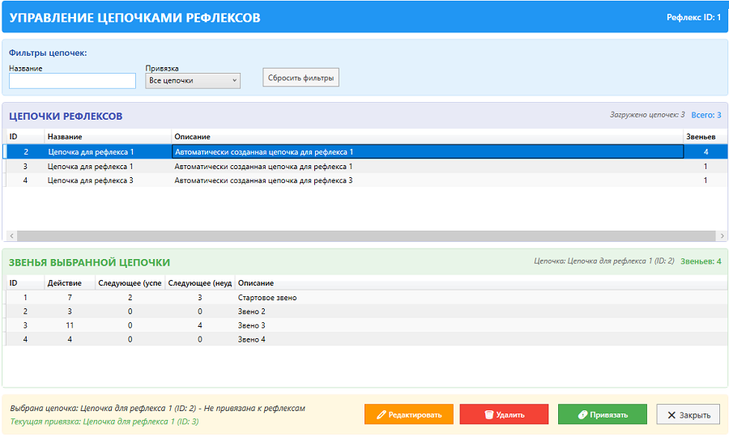Click the X icon on Закрыть button
The height and width of the screenshot is (437, 729).
click(x=671, y=415)
